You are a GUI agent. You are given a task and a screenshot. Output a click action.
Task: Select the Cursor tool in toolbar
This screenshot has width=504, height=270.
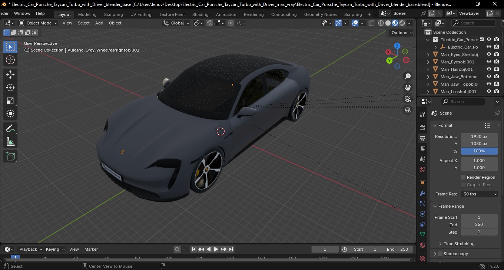(10, 60)
